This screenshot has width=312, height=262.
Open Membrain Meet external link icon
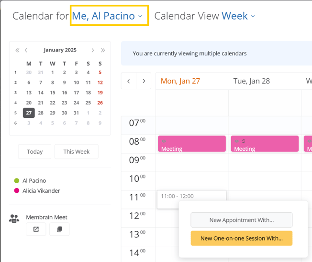pos(36,229)
